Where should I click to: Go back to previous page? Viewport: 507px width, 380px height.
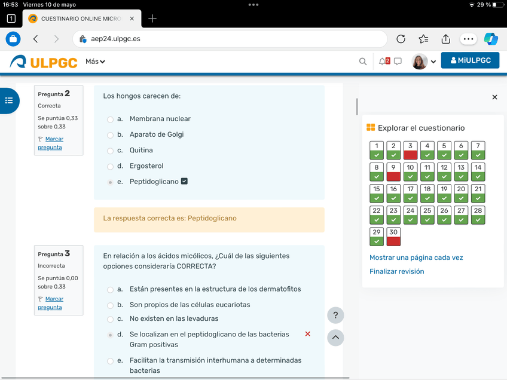pos(35,39)
